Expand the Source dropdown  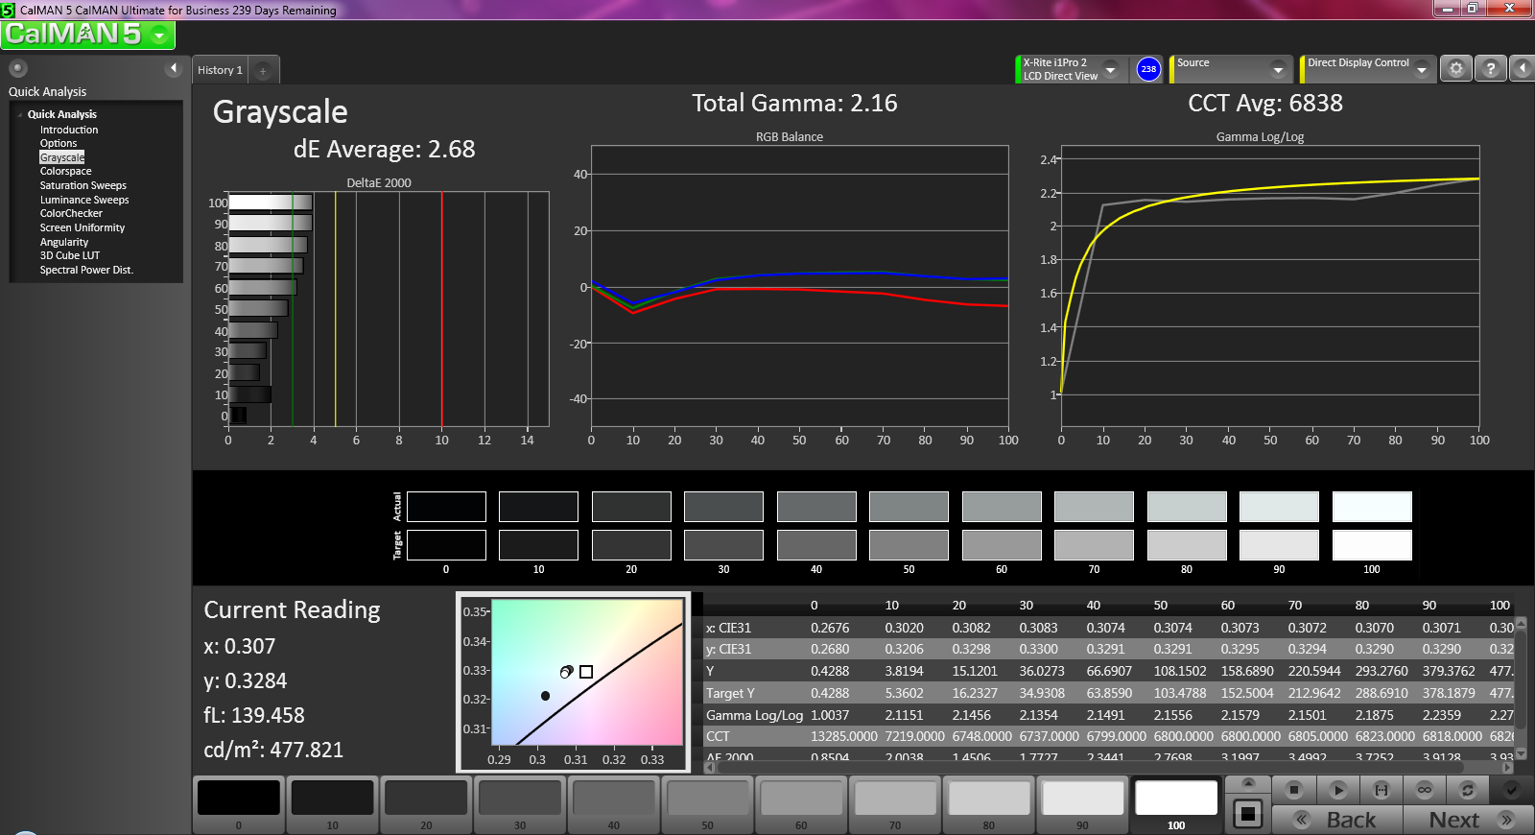[1277, 69]
